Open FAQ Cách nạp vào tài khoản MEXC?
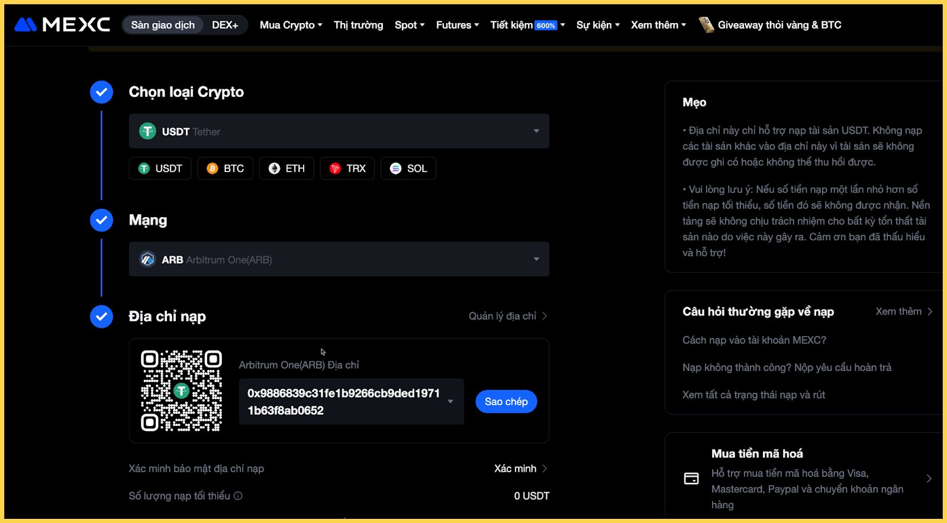This screenshot has height=523, width=947. tap(754, 340)
